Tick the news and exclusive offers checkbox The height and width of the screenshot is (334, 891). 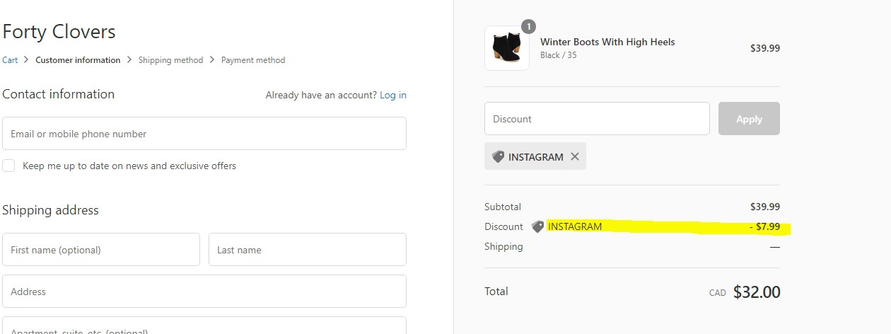[x=8, y=166]
